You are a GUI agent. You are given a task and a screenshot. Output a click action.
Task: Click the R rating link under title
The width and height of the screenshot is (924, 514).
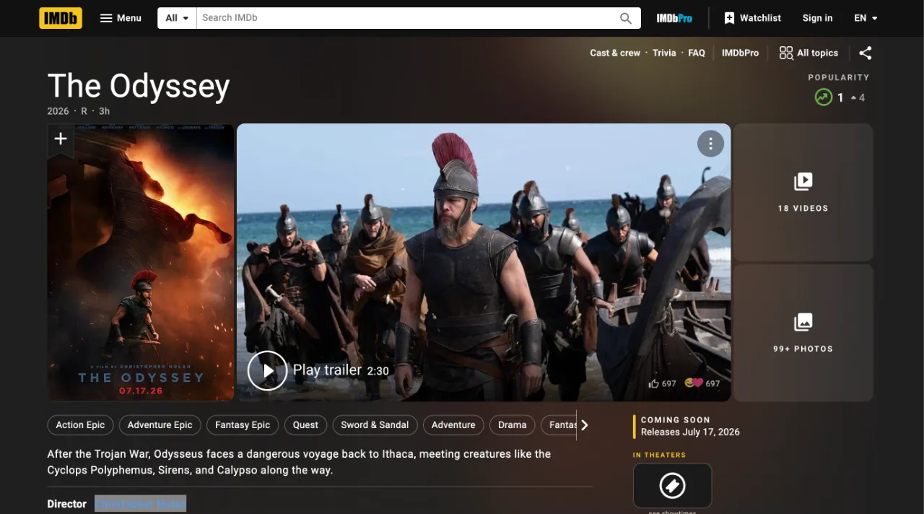(x=84, y=111)
